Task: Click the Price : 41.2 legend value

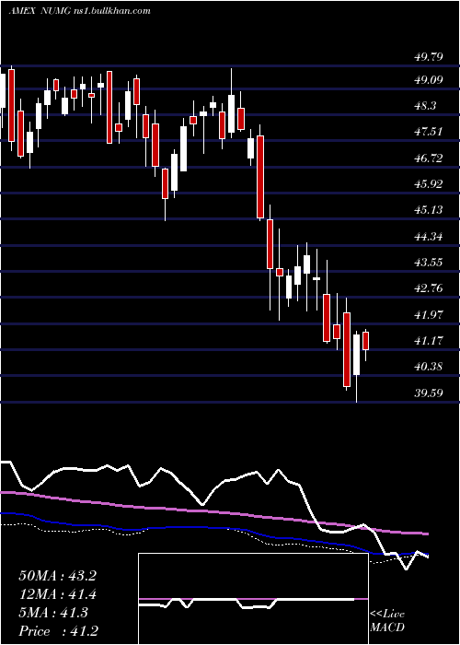Action: pos(58,631)
